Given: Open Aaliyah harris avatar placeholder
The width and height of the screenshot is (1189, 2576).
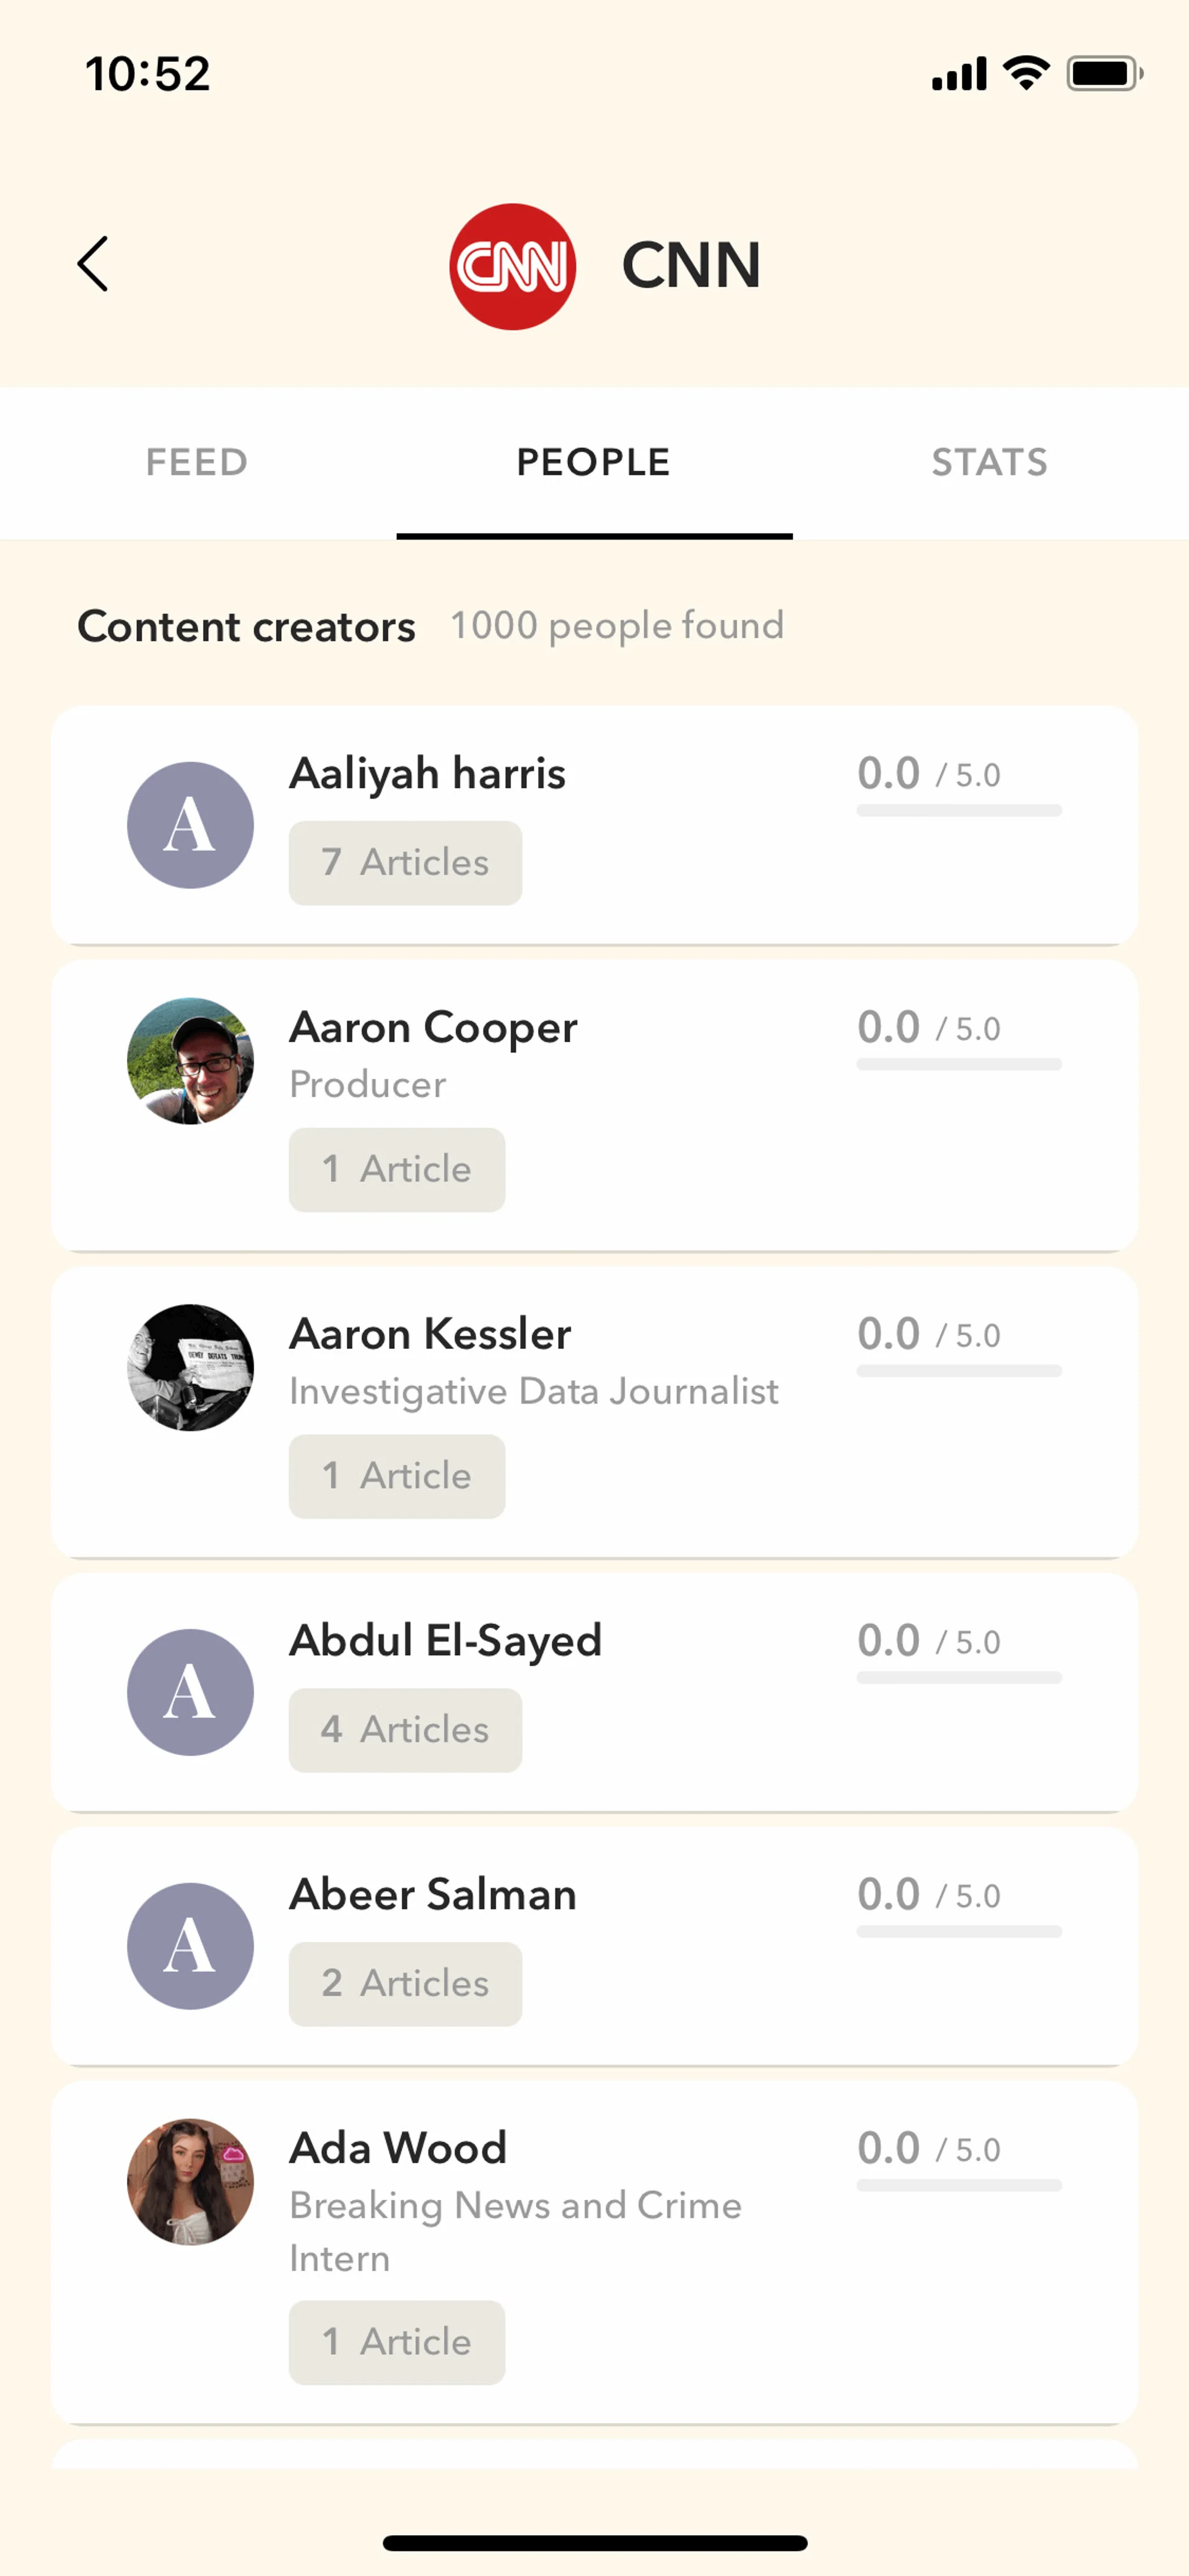Looking at the screenshot, I should (x=190, y=825).
